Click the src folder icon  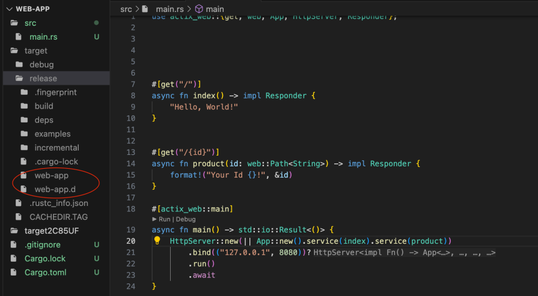pos(14,23)
